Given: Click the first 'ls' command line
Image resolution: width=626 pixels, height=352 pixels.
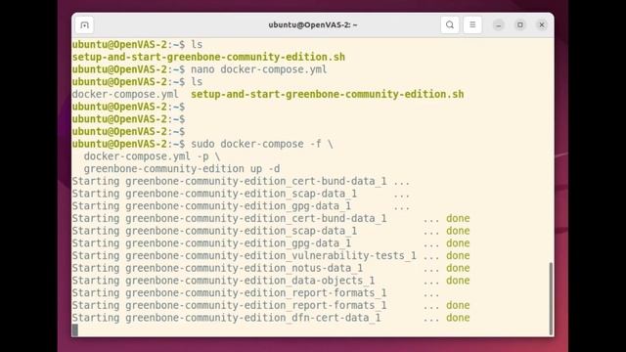Looking at the screenshot, I should [137, 44].
